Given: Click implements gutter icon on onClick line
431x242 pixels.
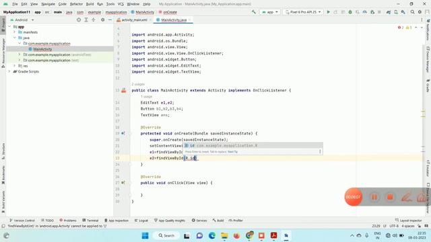Looking at the screenshot, I should pyautogui.click(x=123, y=183).
